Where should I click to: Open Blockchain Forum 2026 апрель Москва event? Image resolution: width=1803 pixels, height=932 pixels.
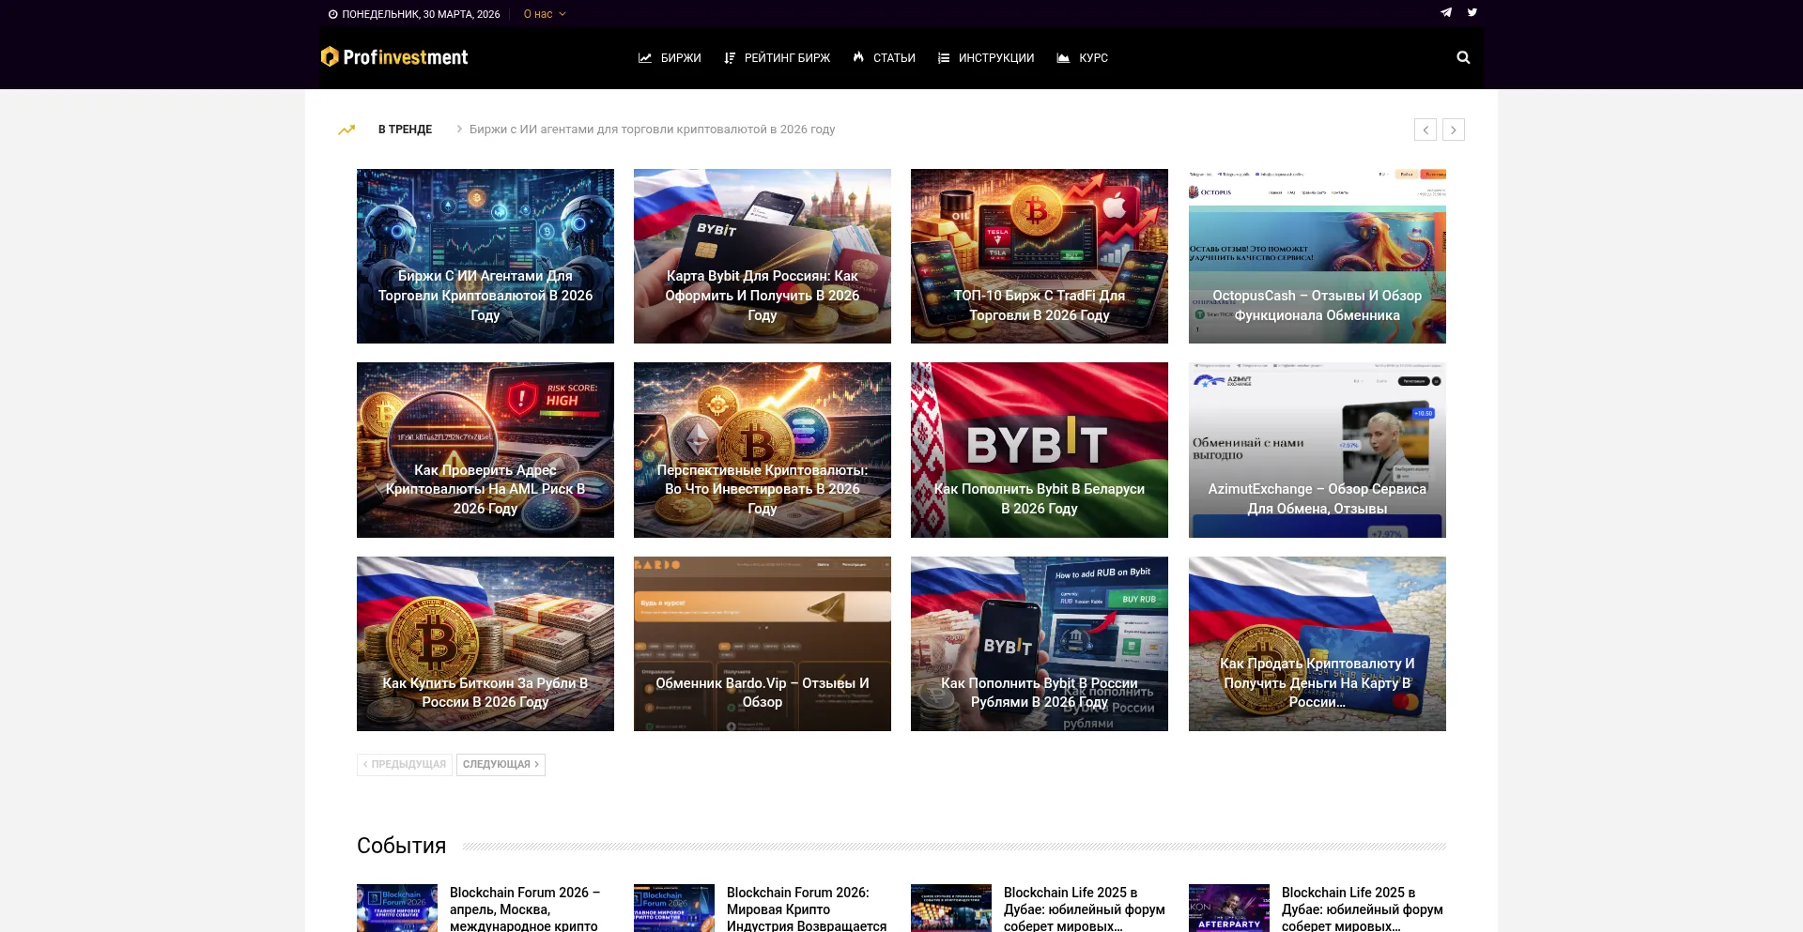click(525, 909)
